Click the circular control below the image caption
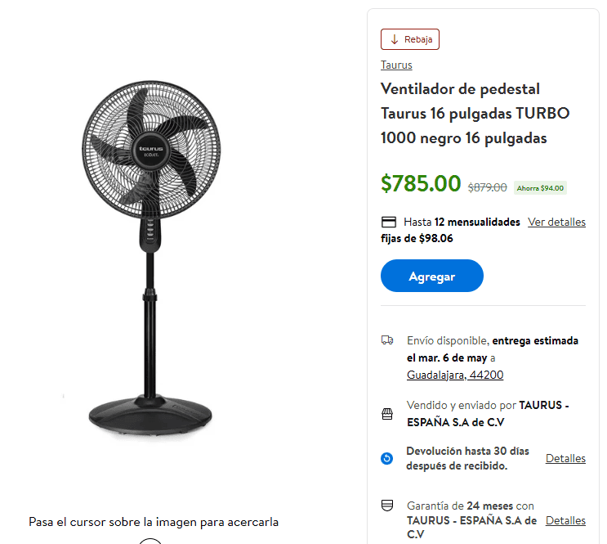The image size is (607, 544). (x=150, y=542)
